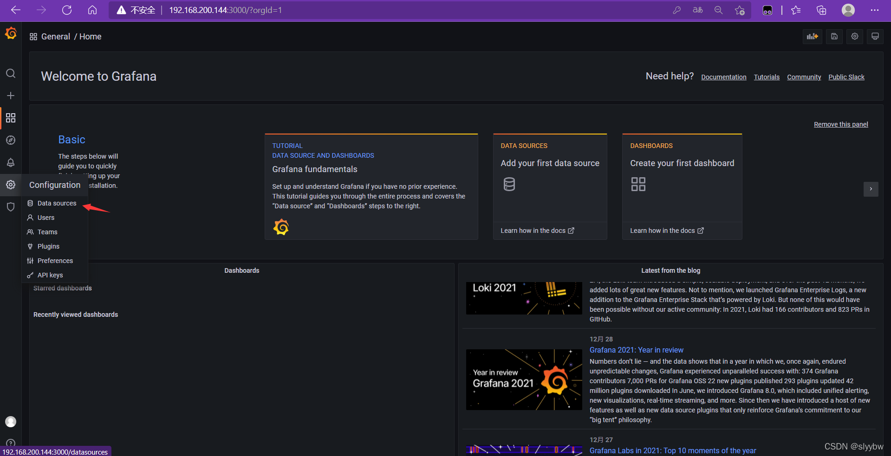Click the Year in review Grafana 2021 thumbnail
Screen dimensions: 891x456
(524, 379)
